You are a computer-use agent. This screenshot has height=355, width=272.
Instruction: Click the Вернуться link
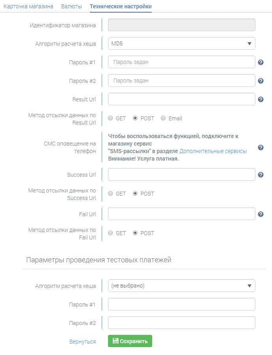coord(82,342)
